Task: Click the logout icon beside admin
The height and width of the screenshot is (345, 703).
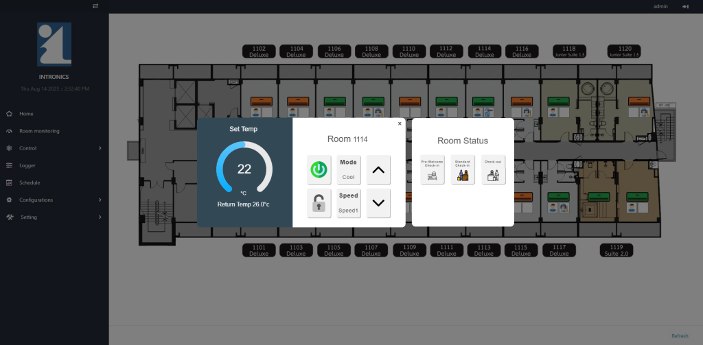Action: point(685,6)
